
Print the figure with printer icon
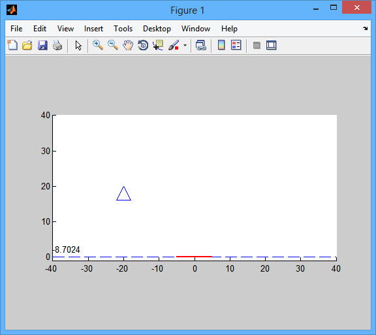[x=57, y=45]
